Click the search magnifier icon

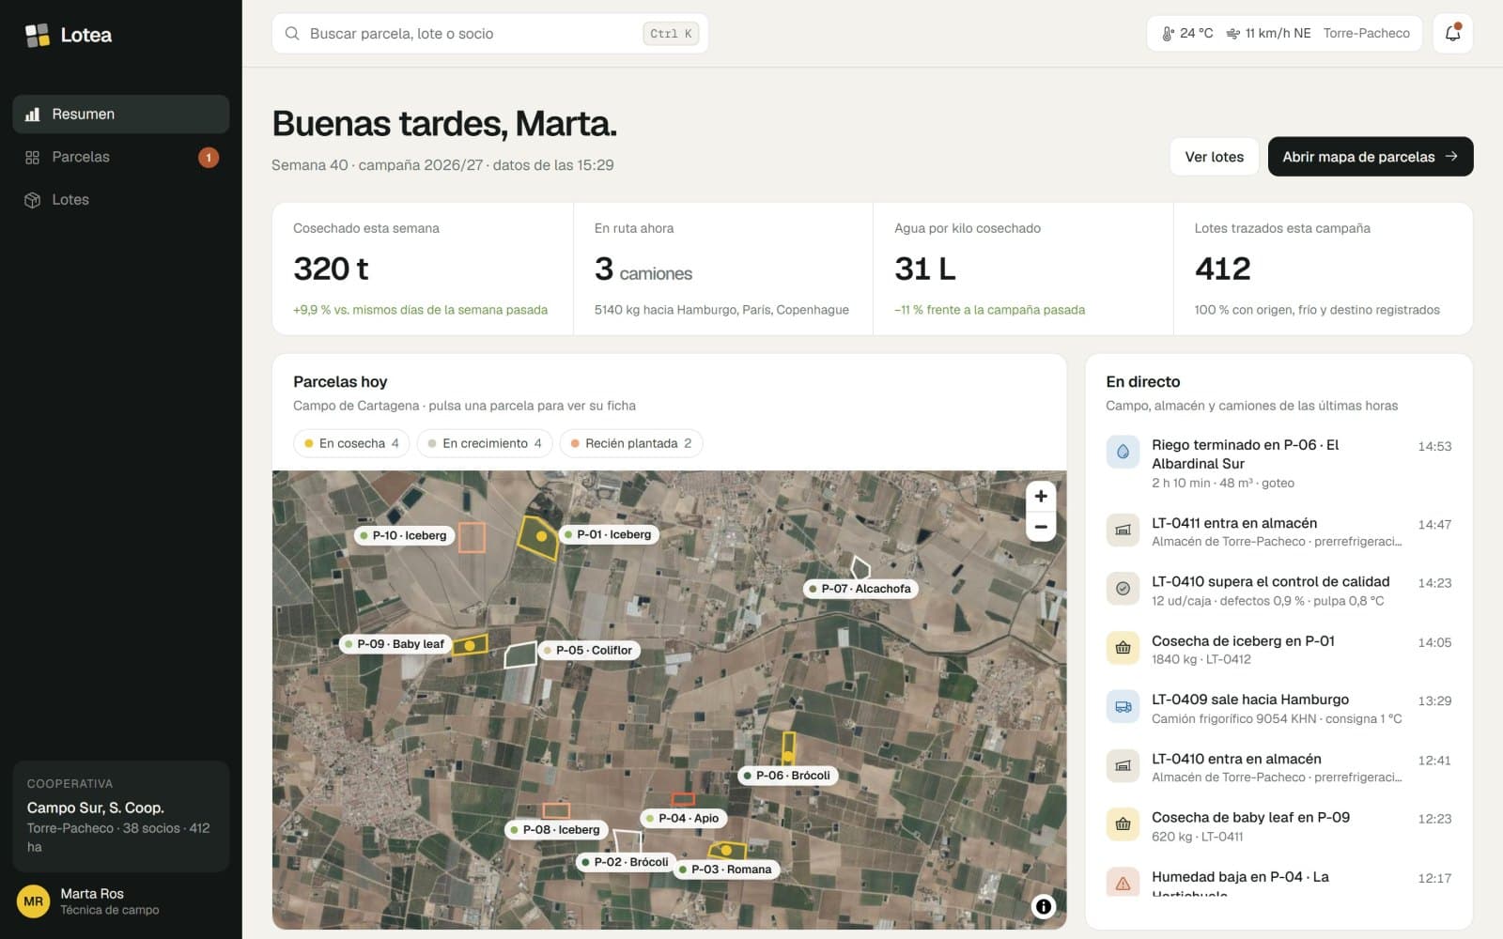click(292, 34)
